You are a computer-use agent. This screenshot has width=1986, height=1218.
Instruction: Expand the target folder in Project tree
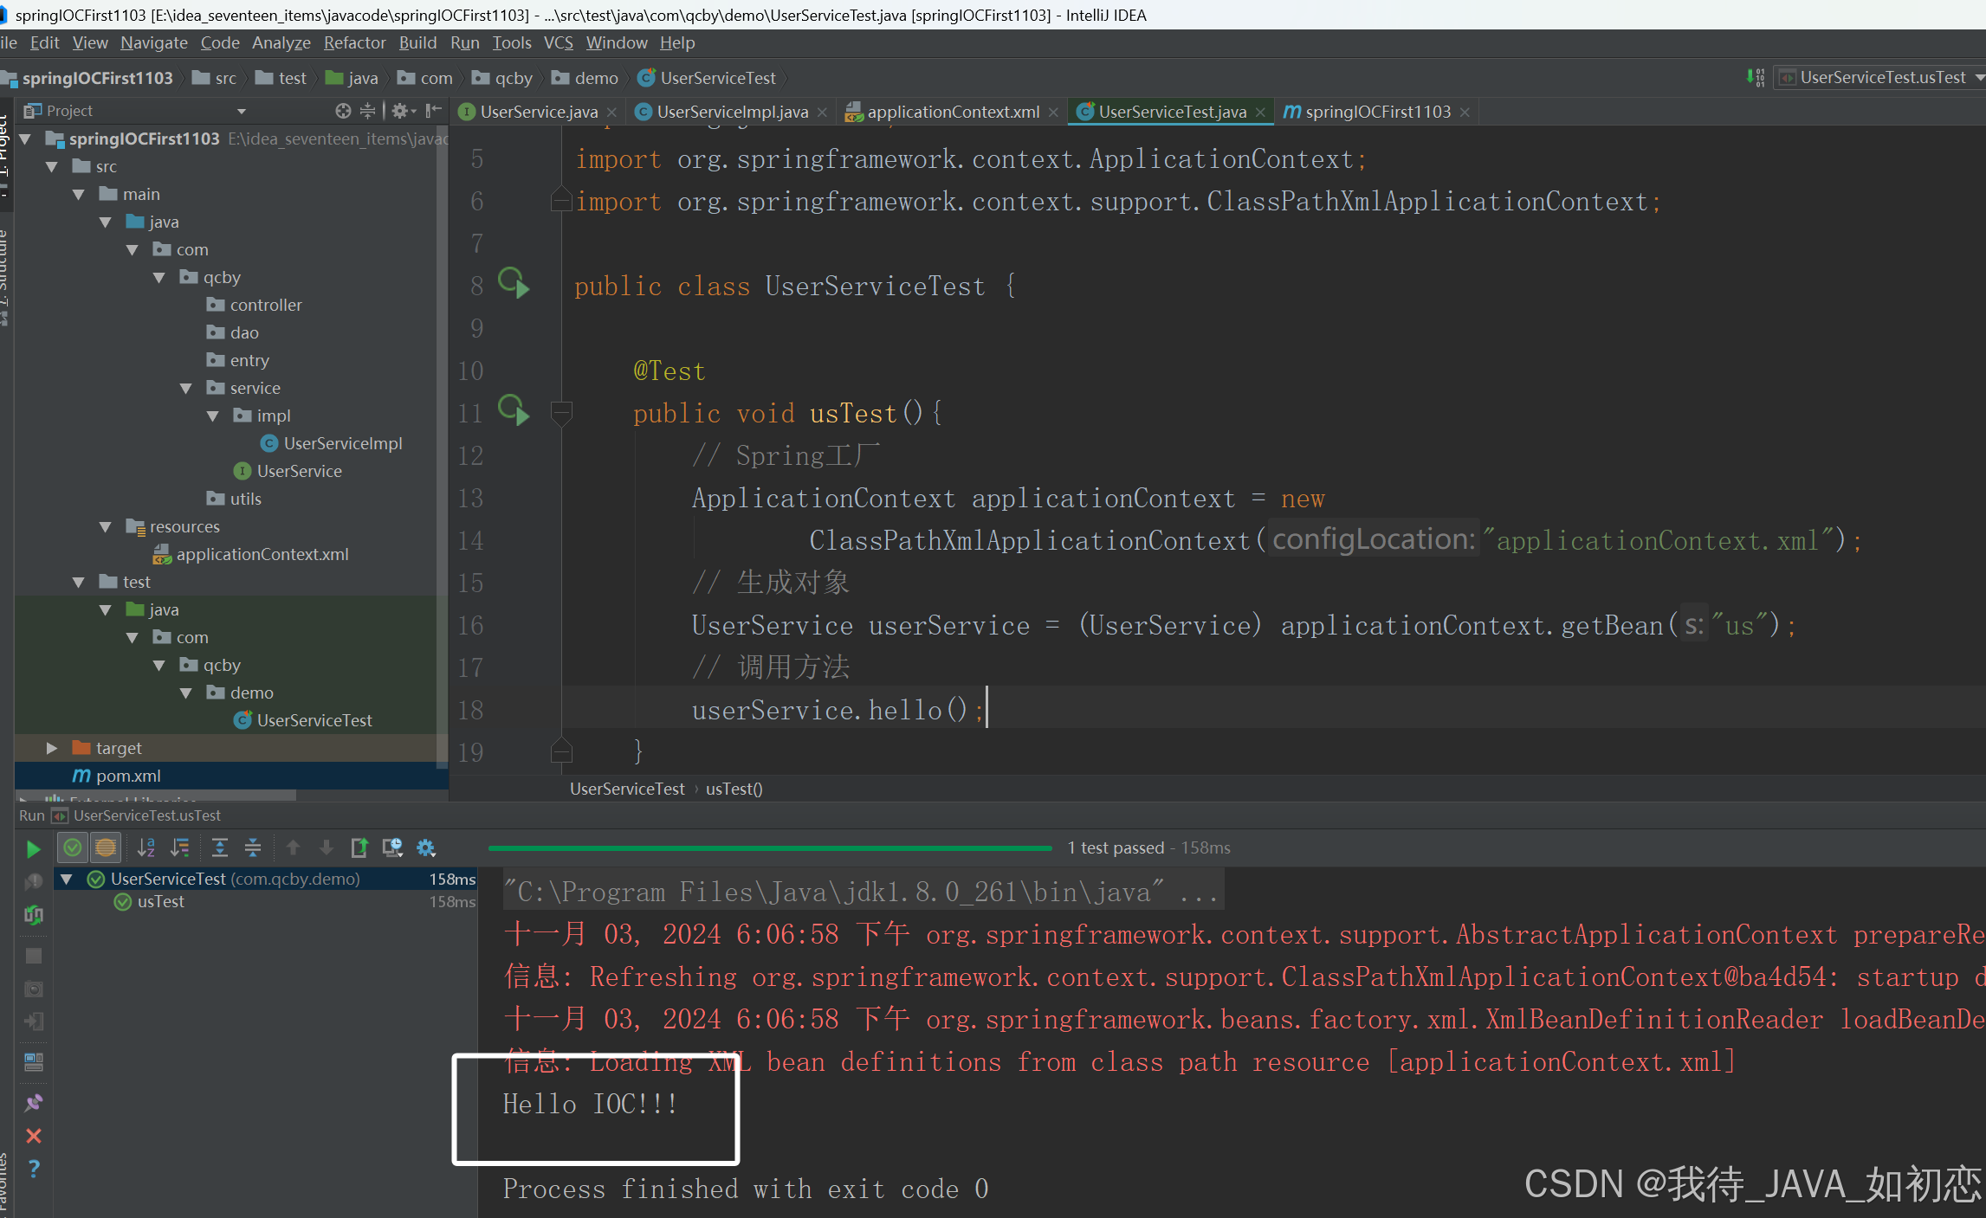[x=52, y=747]
